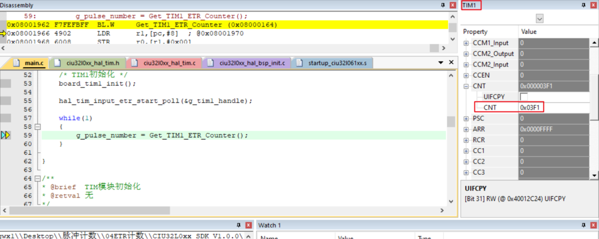Click the g_pulse_number assignment on line 59

tap(162, 135)
